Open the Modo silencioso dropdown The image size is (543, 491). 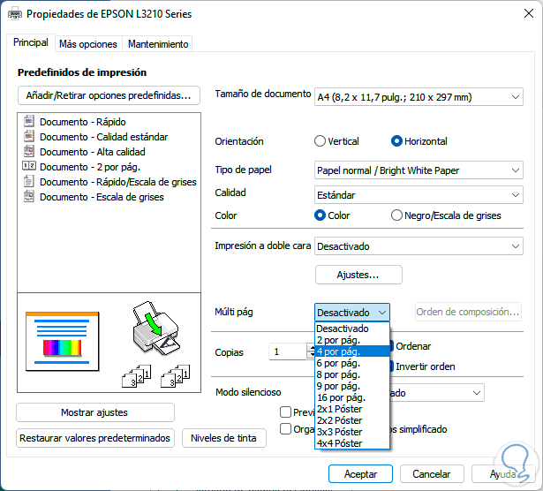tap(437, 393)
